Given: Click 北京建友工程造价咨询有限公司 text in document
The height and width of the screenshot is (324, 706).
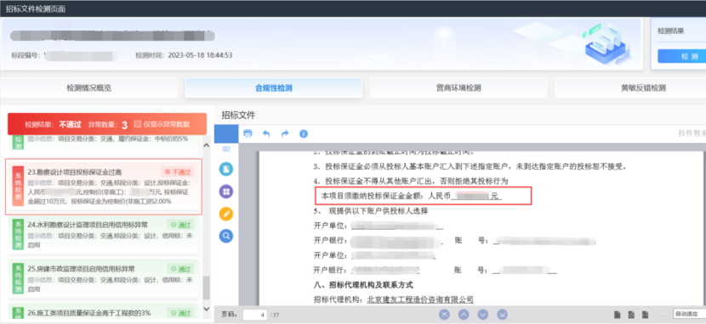Looking at the screenshot, I should [x=420, y=299].
